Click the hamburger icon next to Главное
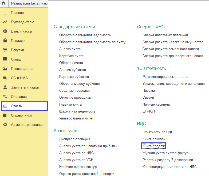209x176 pixels. [x=5, y=13]
